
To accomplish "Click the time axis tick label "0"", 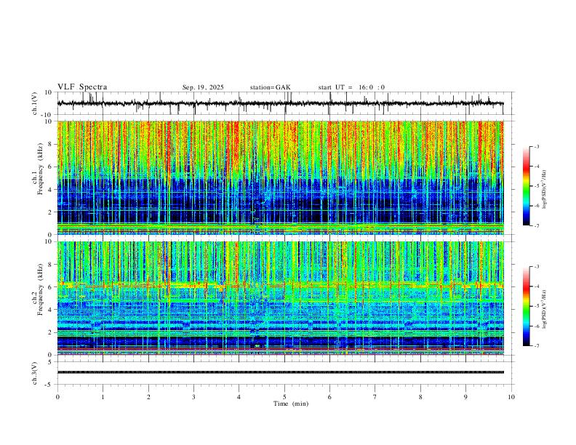I will click(57, 397).
